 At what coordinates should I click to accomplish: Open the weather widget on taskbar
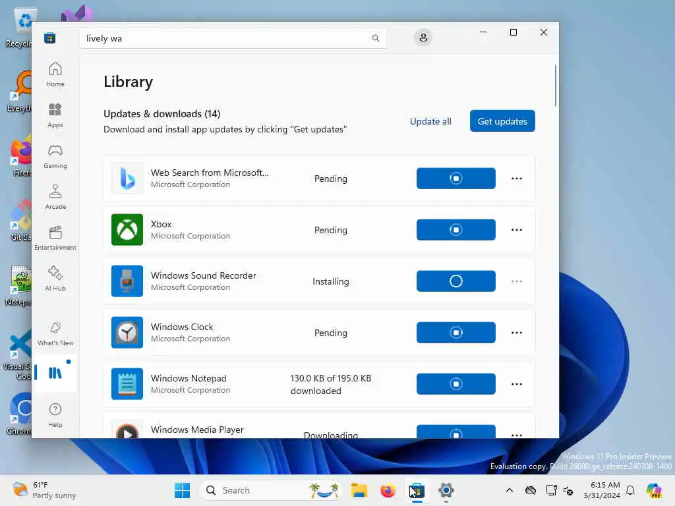coord(44,490)
